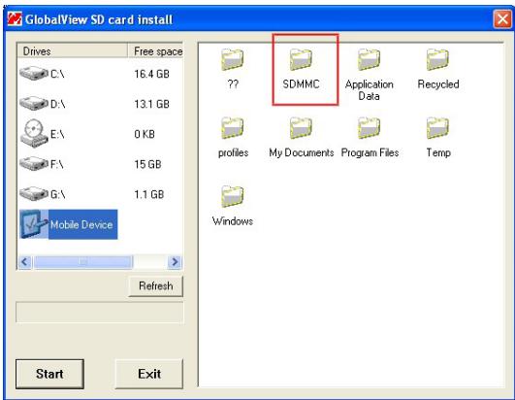Click the drive list left scroll arrow
This screenshot has width=515, height=400.
(25, 262)
